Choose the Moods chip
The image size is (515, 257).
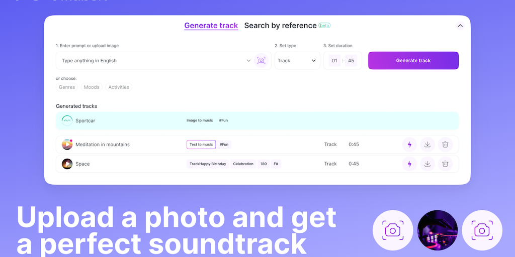point(92,87)
